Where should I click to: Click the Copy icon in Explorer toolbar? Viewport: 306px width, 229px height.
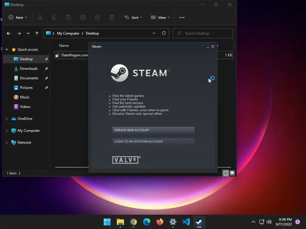tap(54, 18)
